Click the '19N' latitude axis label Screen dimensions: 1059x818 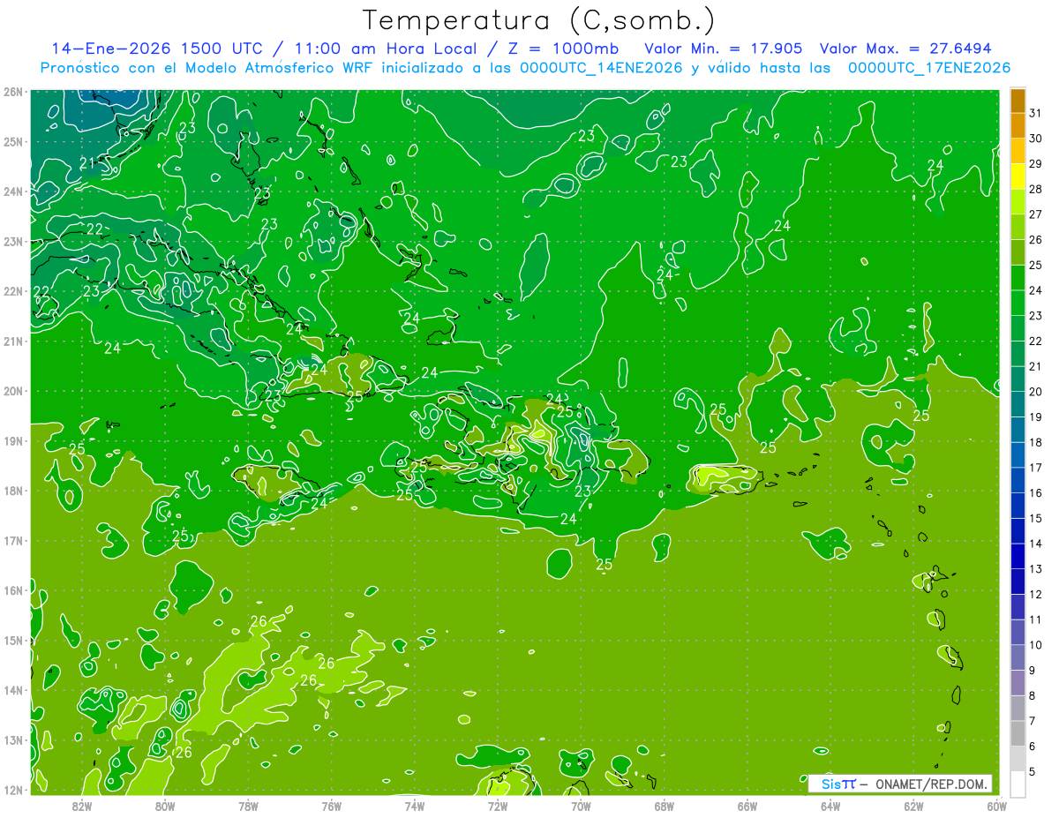[12, 440]
